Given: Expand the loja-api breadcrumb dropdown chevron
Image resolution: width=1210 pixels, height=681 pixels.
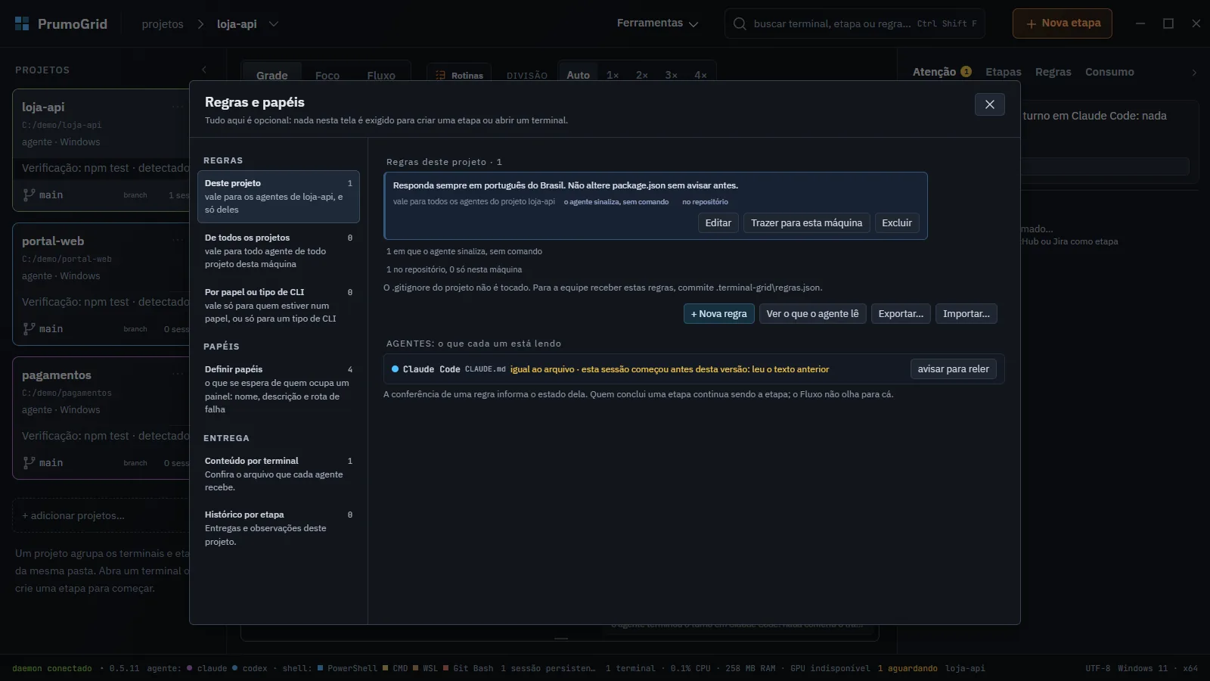Looking at the screenshot, I should pyautogui.click(x=274, y=24).
